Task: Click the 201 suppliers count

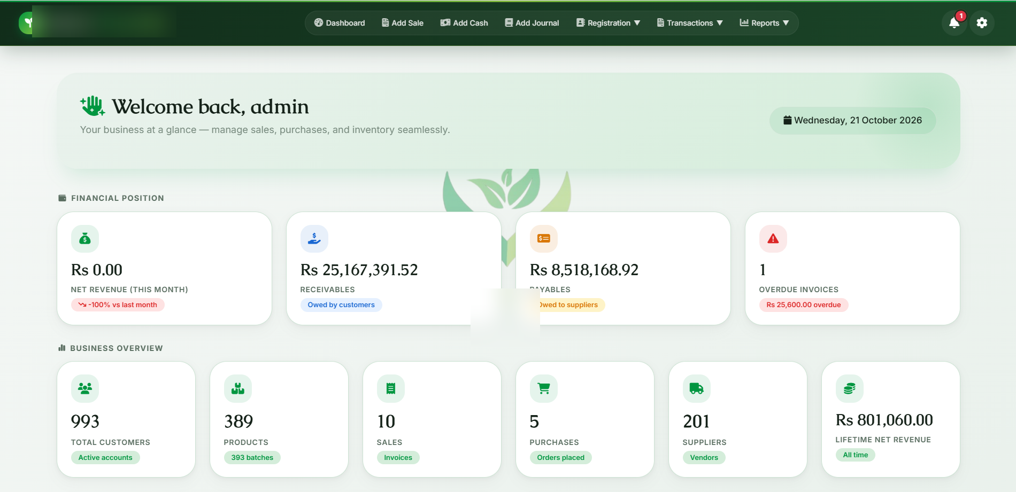Action: (x=696, y=421)
